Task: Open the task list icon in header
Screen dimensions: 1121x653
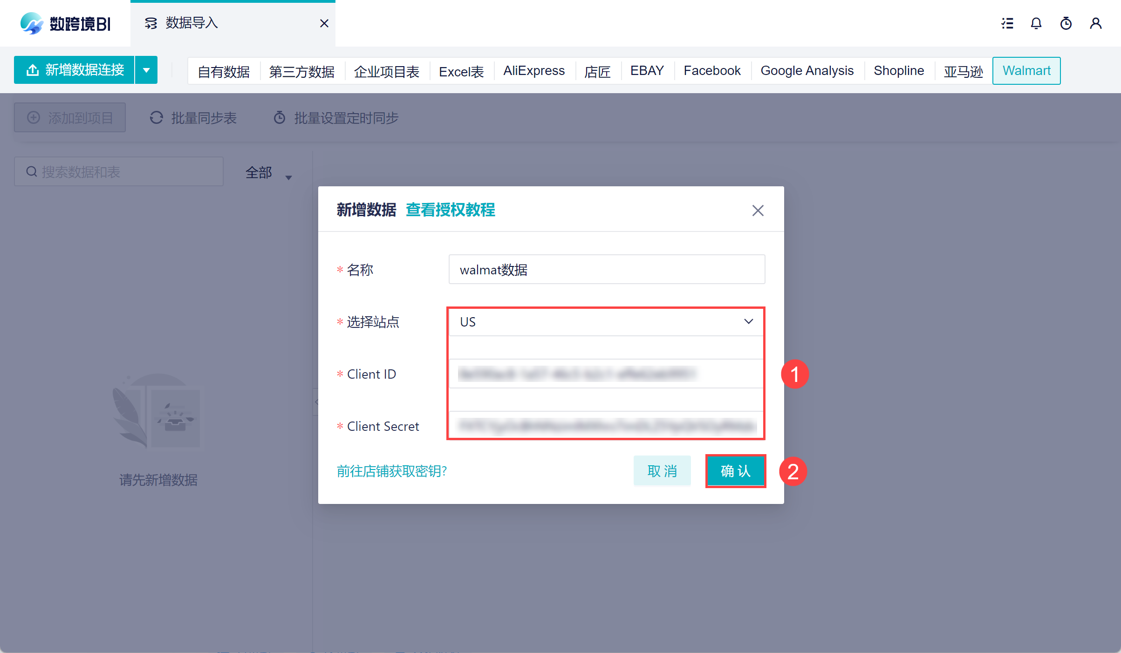Action: pos(1007,23)
